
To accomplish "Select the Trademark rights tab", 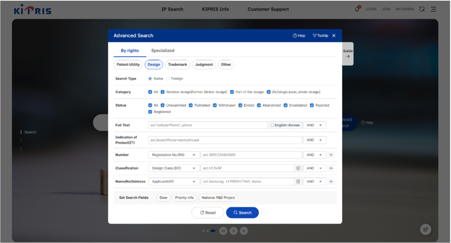I will click(x=177, y=65).
